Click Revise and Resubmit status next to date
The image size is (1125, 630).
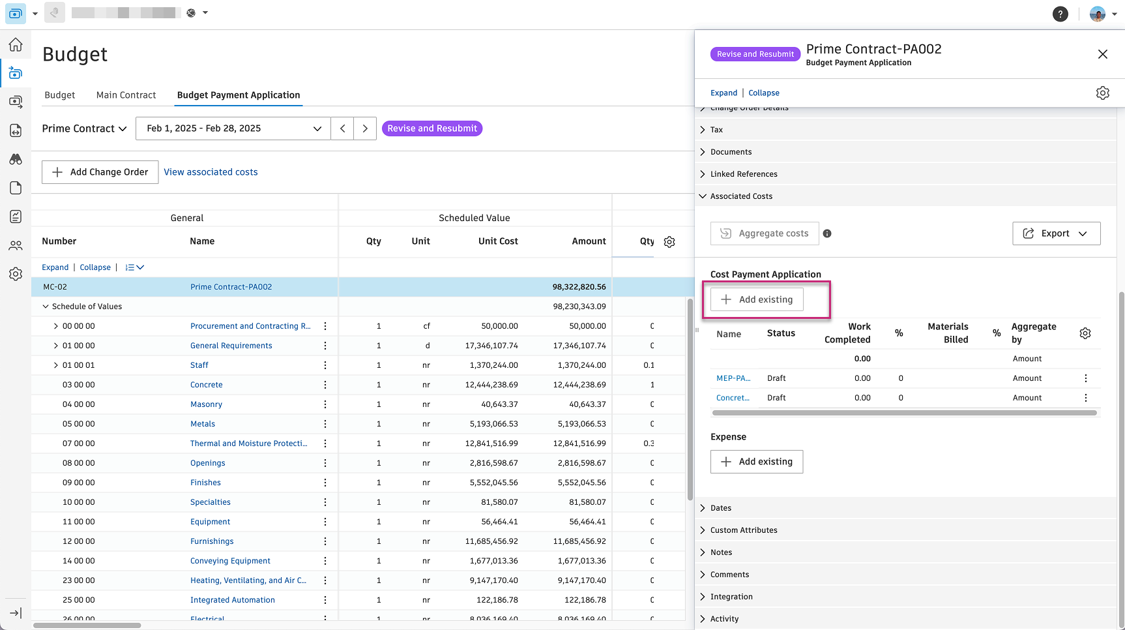pos(432,128)
